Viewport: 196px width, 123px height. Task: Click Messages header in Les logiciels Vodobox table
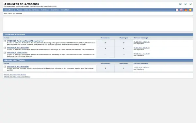(x=123, y=38)
